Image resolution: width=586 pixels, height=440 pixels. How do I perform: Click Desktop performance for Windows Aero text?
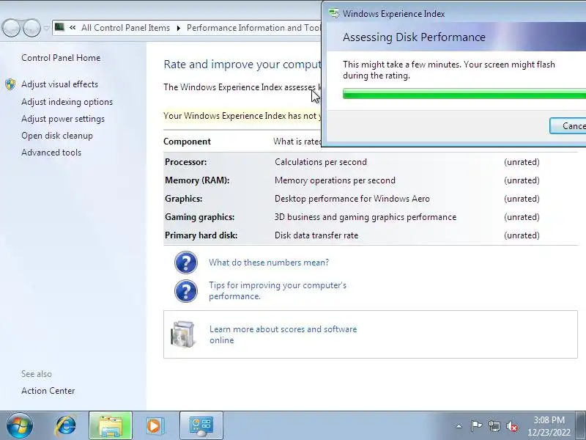352,199
